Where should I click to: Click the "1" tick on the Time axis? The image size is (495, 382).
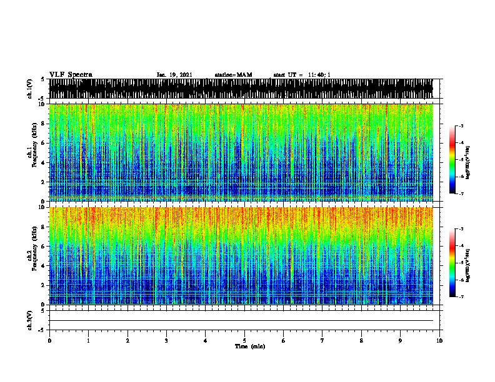pos(88,341)
